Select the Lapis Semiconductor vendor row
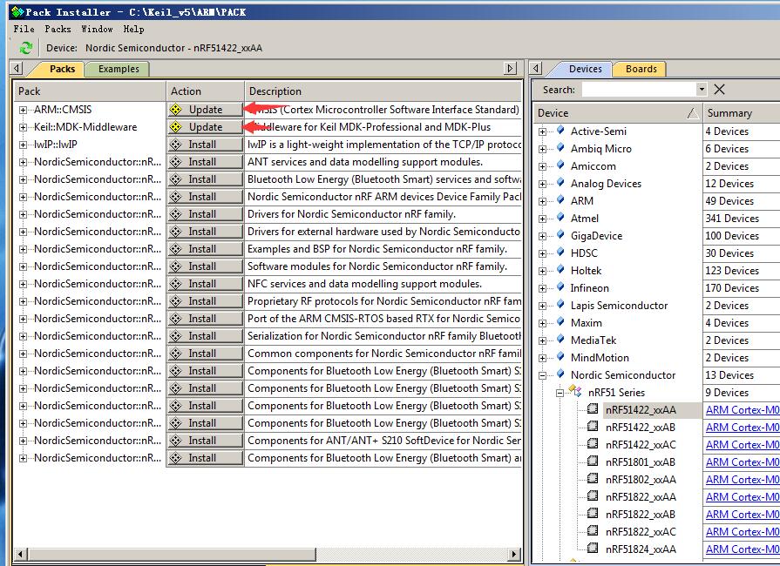Viewport: 780px width, 566px height. click(x=619, y=306)
